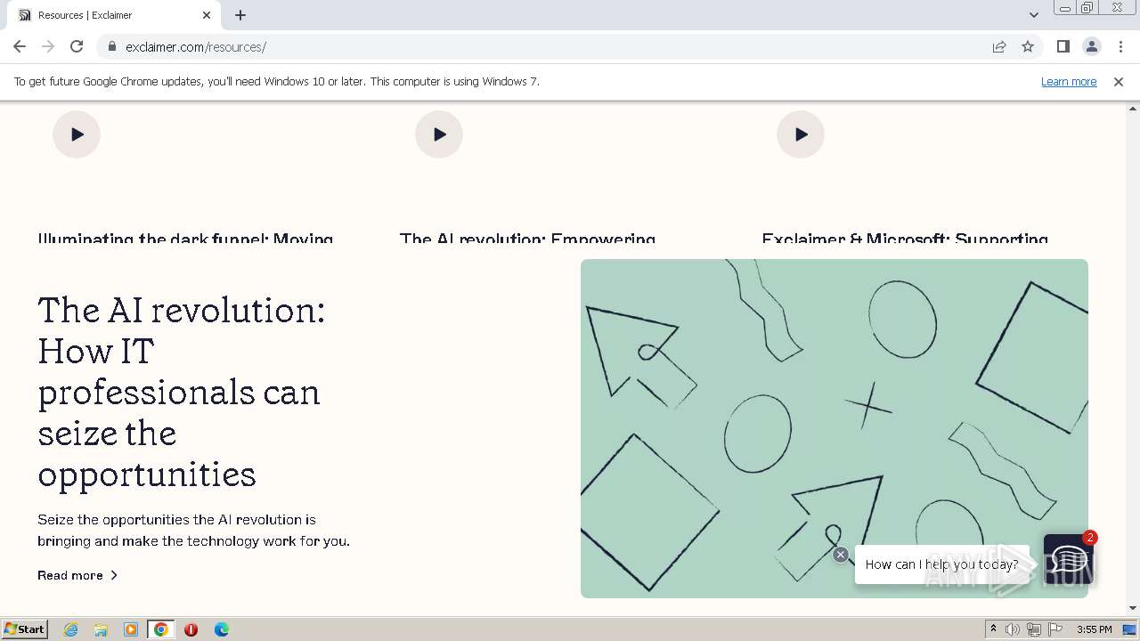Open Windows Media Player from taskbar

[x=131, y=629]
